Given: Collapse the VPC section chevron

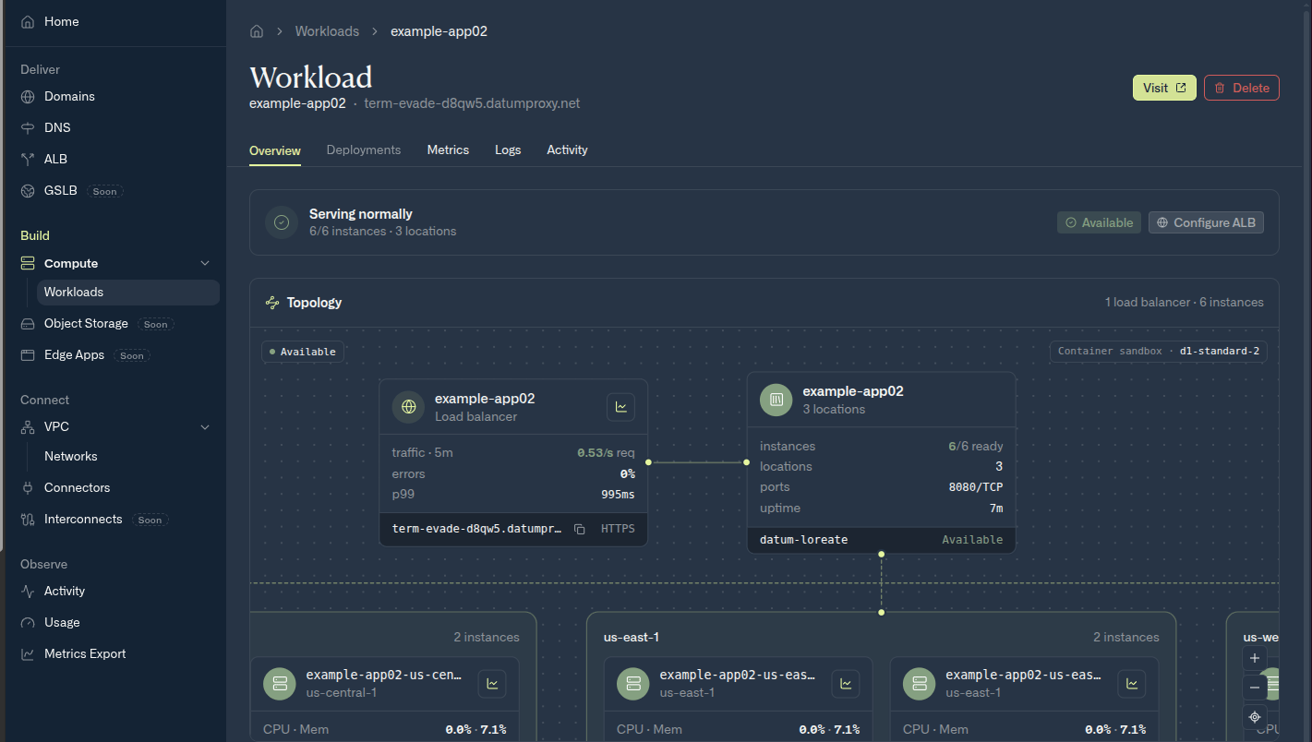Looking at the screenshot, I should point(205,427).
